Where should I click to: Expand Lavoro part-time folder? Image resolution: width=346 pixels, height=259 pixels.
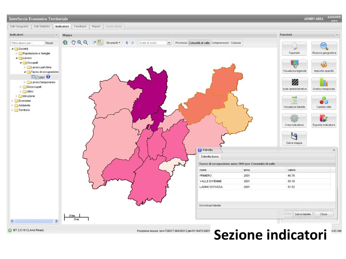(x=25, y=67)
